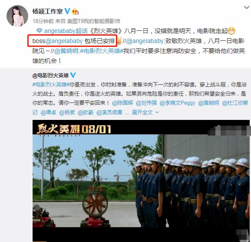This screenshot has width=251, height=242.
Task: Expand full text via 展开全文
Action: [142, 113]
